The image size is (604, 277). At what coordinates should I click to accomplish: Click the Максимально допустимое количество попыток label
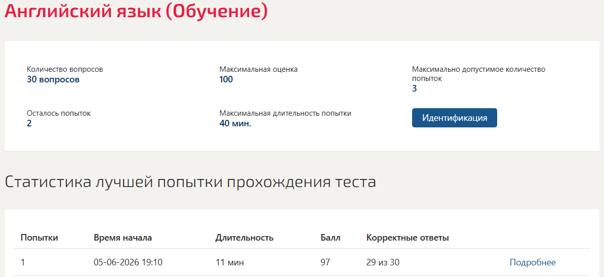[479, 74]
